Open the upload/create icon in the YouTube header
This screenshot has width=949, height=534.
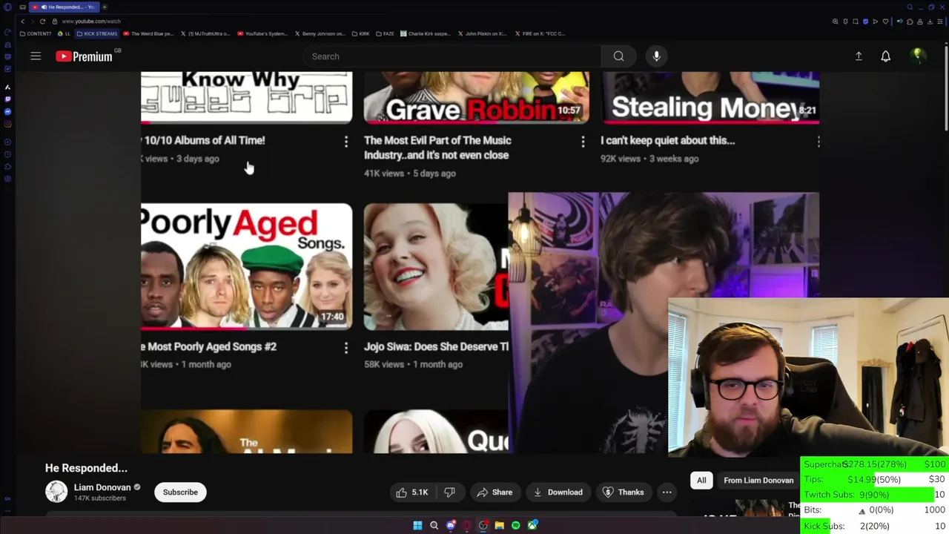pyautogui.click(x=859, y=56)
